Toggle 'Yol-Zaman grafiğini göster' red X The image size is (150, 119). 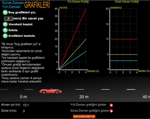point(111,105)
